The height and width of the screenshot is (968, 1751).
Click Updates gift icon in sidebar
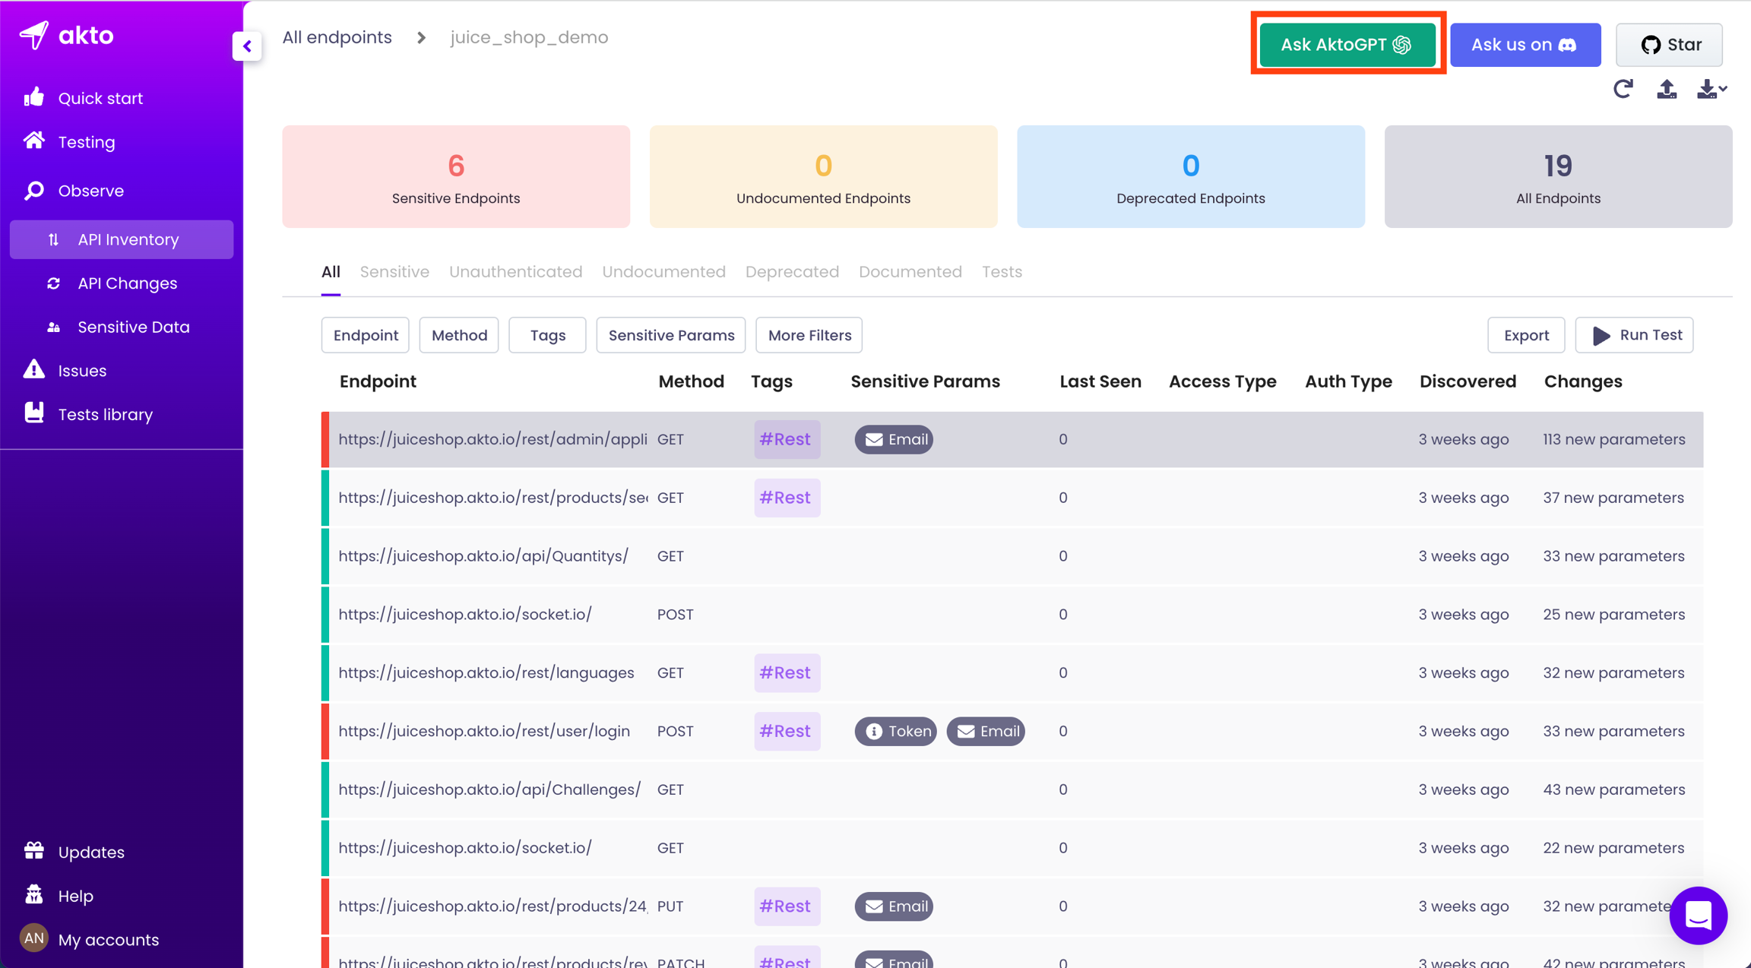tap(34, 851)
